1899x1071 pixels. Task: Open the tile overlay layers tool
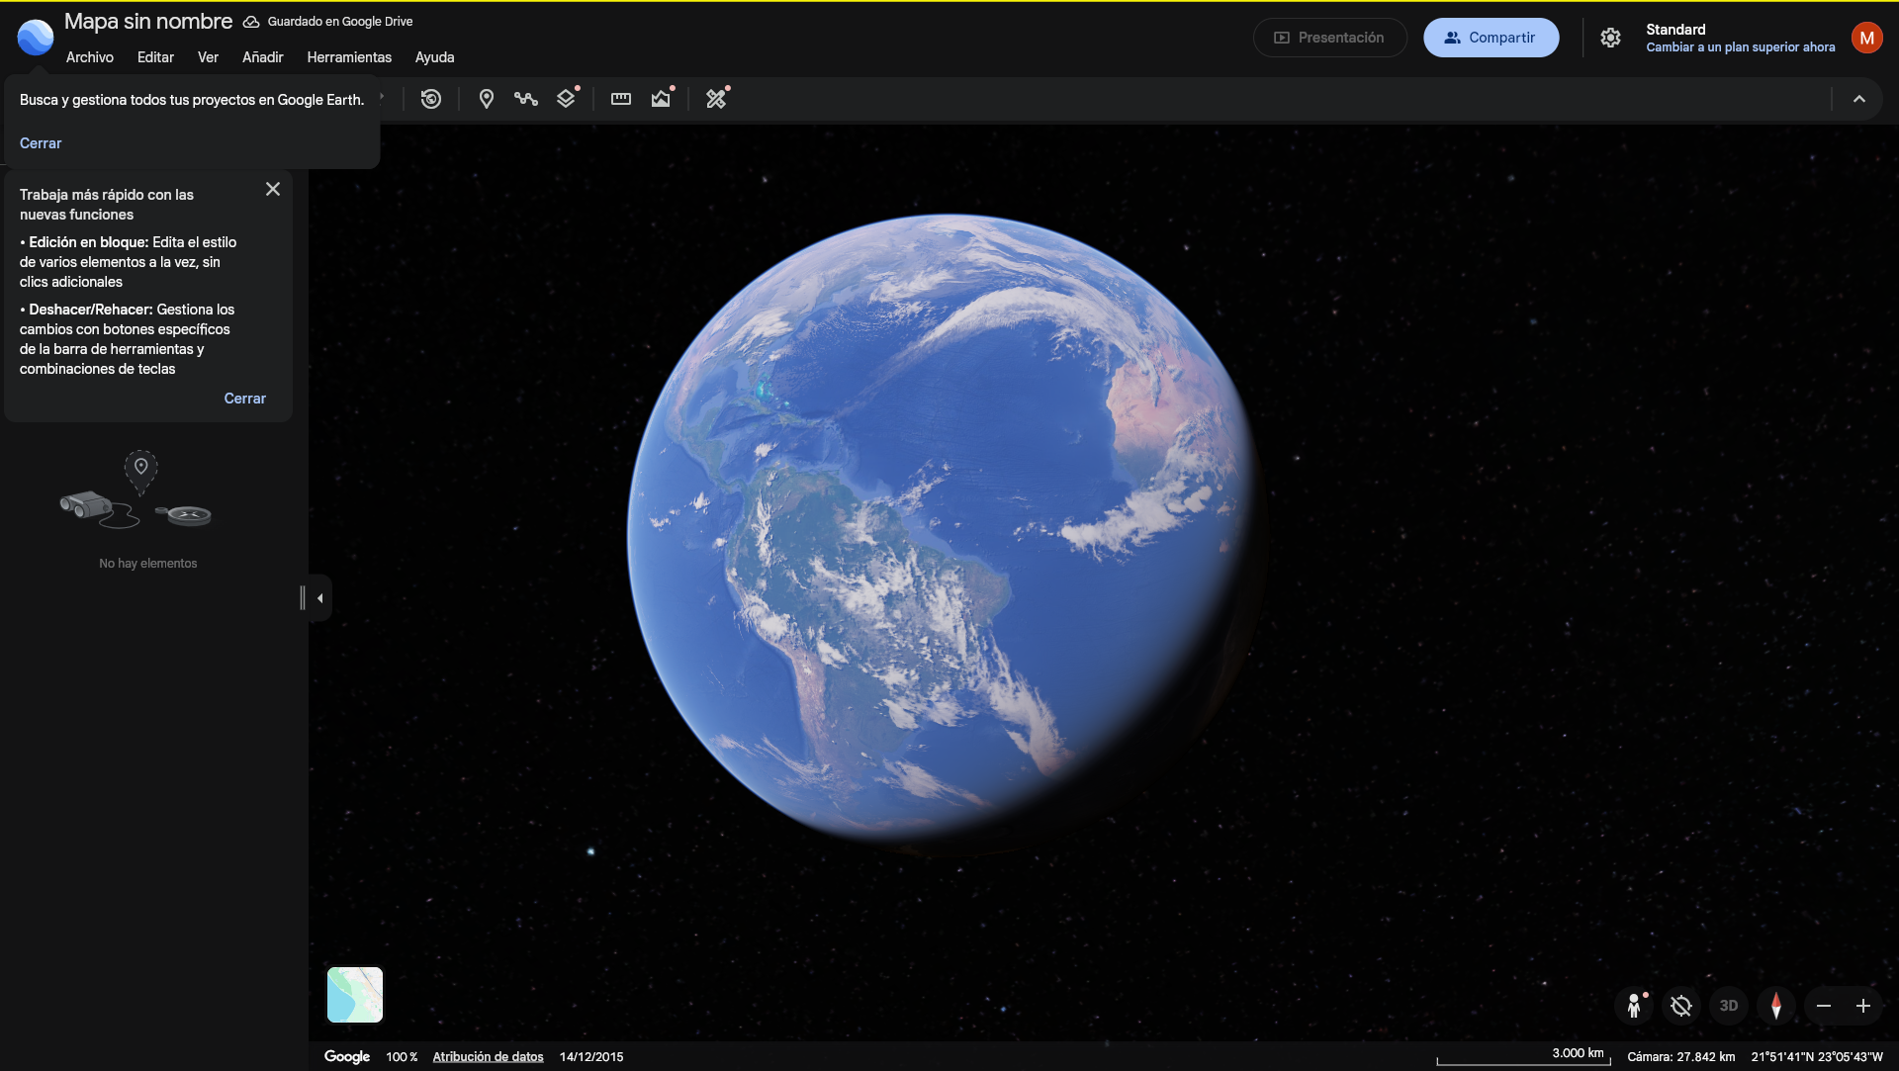(566, 99)
